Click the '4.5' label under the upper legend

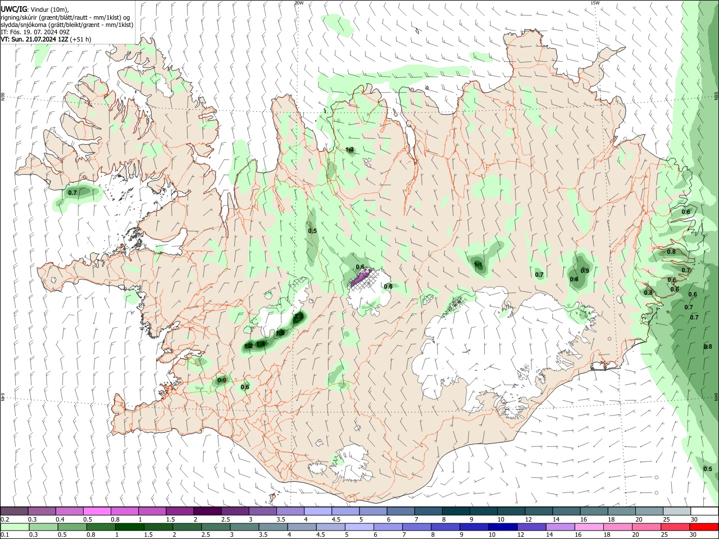pyautogui.click(x=336, y=519)
